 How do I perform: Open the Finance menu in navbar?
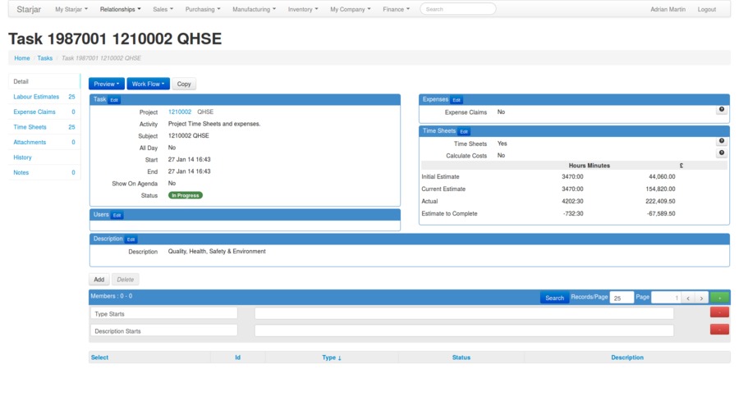397,9
